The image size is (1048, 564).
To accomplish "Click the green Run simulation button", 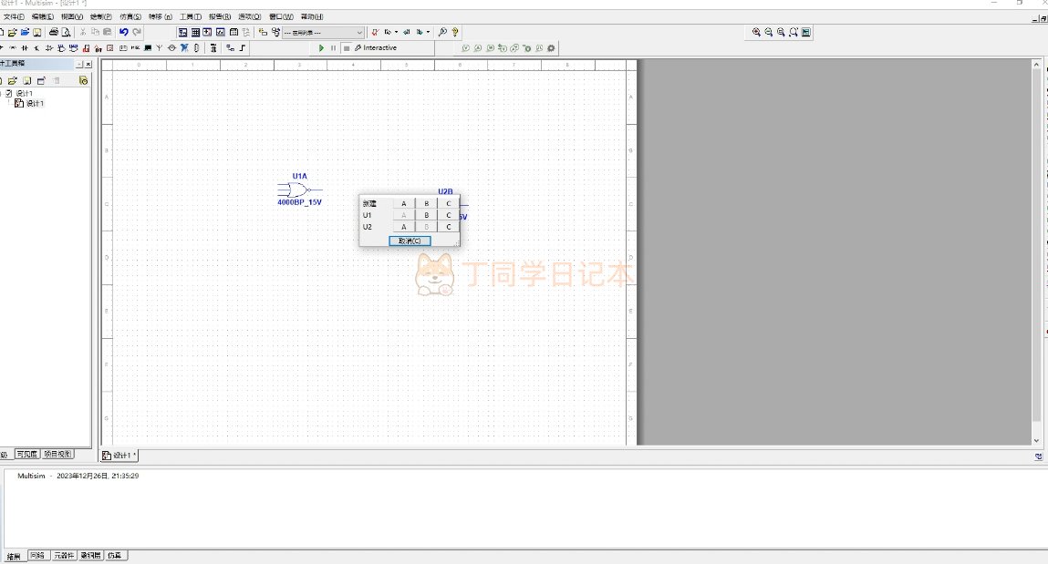I will click(x=321, y=47).
